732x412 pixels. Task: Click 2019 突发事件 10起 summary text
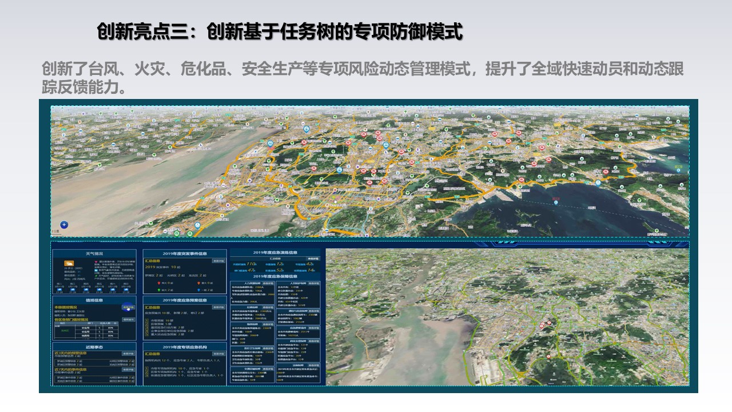(x=162, y=267)
